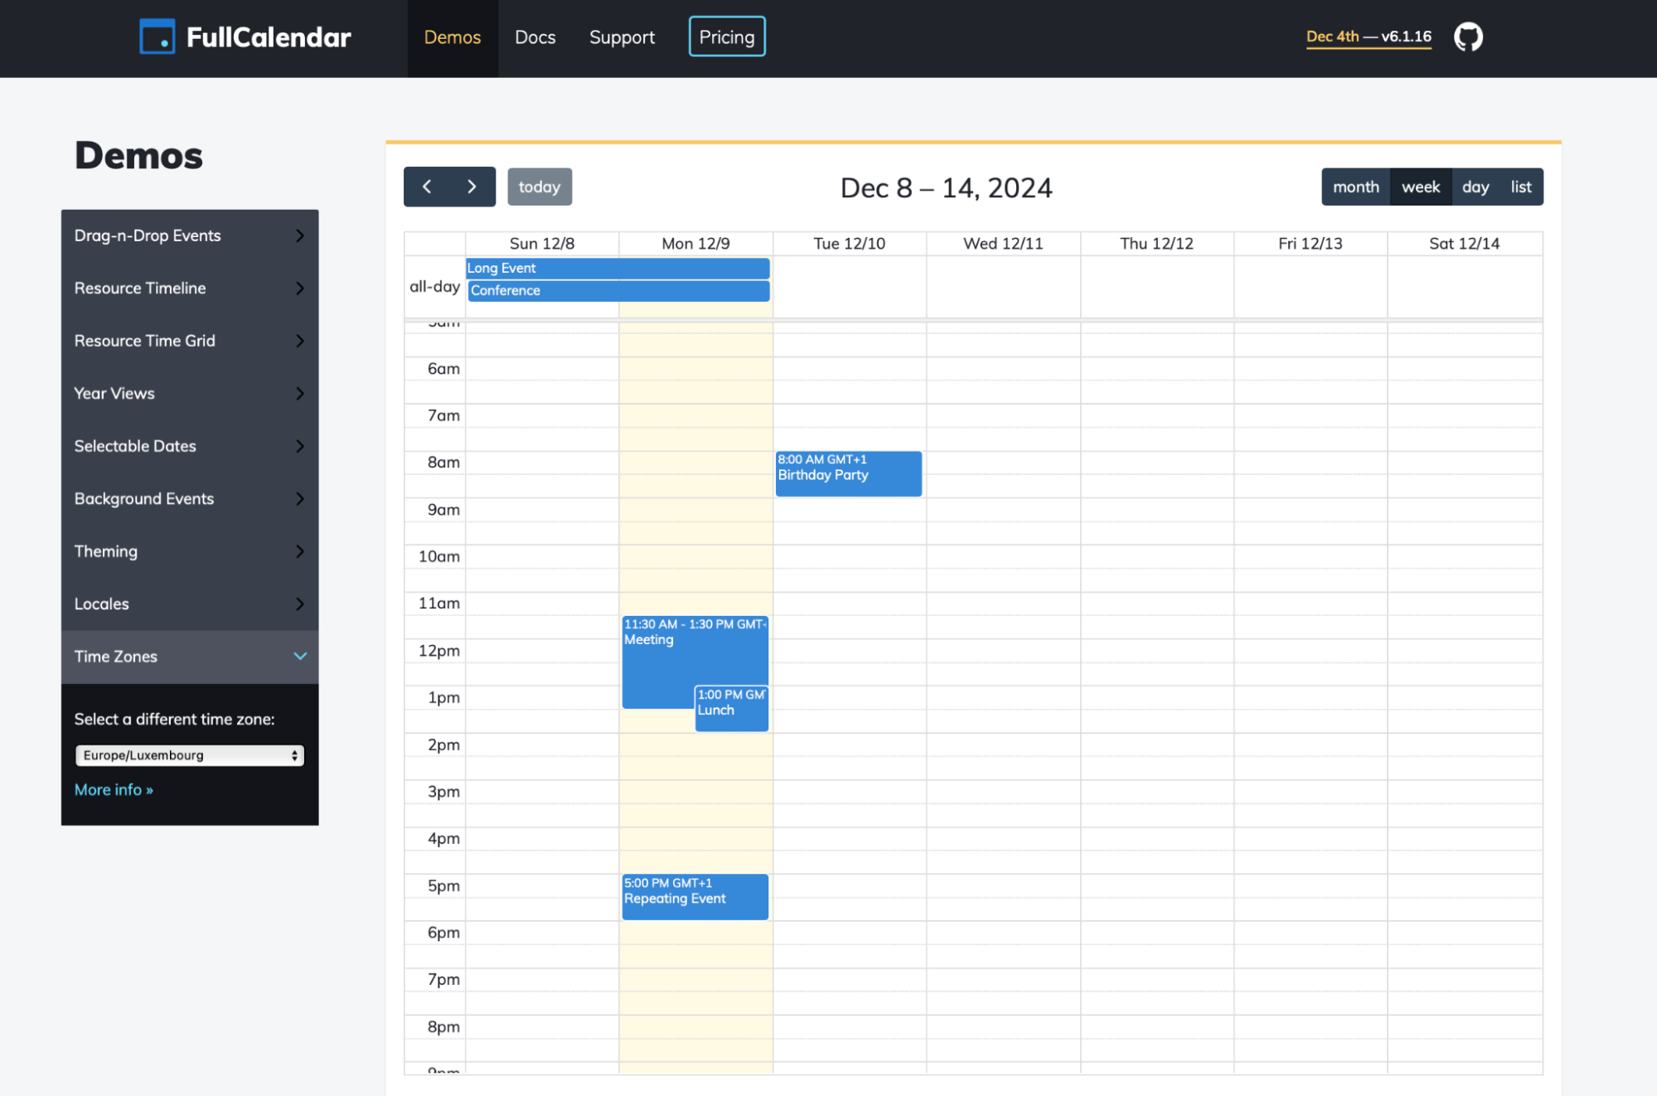The width and height of the screenshot is (1657, 1096).
Task: Expand the Drag-n-Drop Events section
Action: [188, 235]
